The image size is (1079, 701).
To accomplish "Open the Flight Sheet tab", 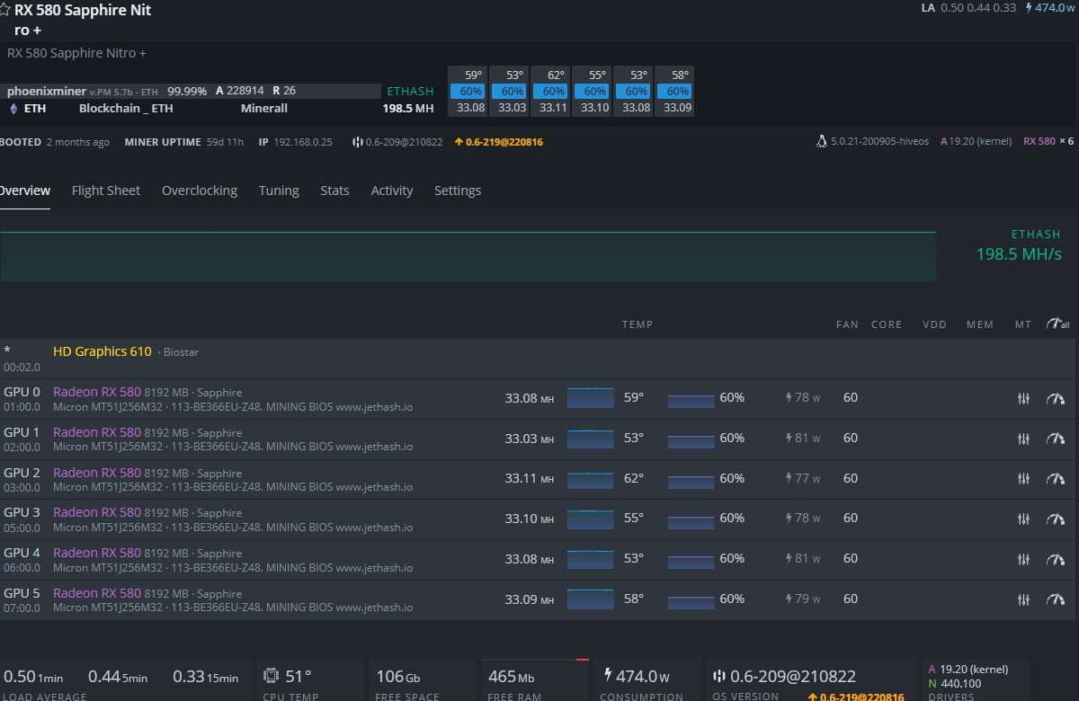I will point(106,191).
